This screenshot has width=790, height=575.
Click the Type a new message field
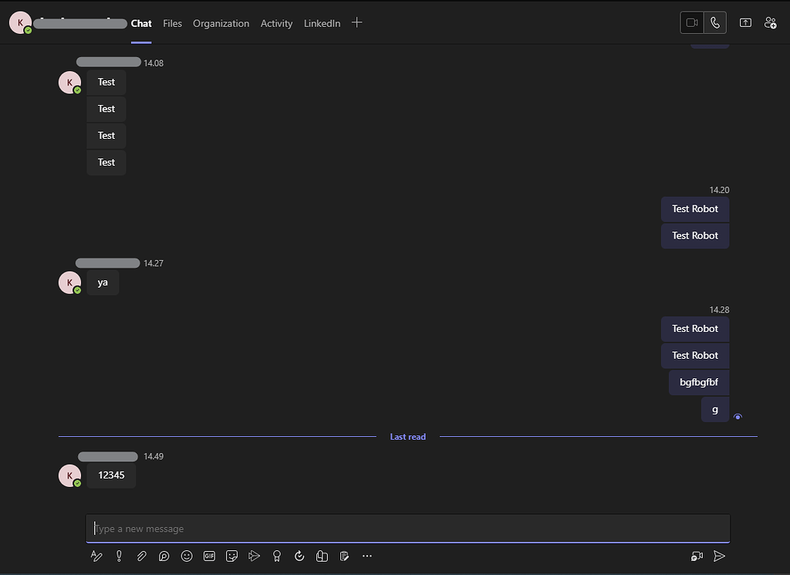[x=407, y=529]
